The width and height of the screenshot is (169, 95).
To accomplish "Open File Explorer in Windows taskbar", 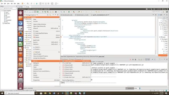I will point(45,93).
